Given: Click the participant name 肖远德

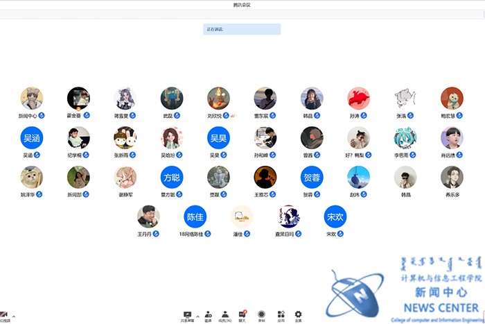Looking at the screenshot, I should pyautogui.click(x=449, y=155).
